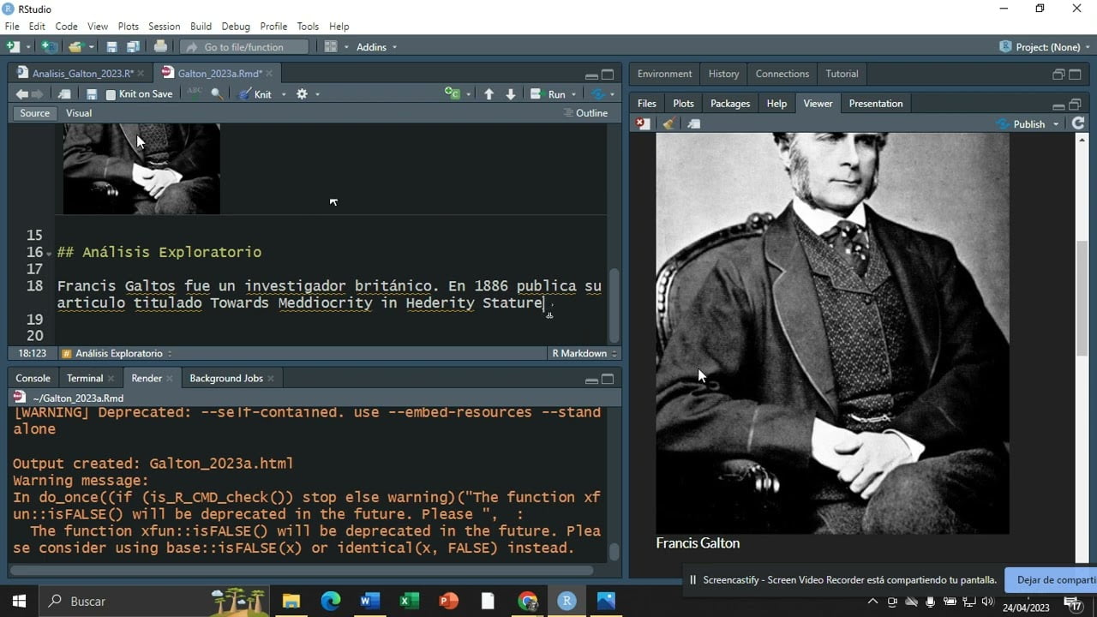Viewport: 1097px width, 617px height.
Task: Open the Plots menu
Action: click(x=128, y=27)
